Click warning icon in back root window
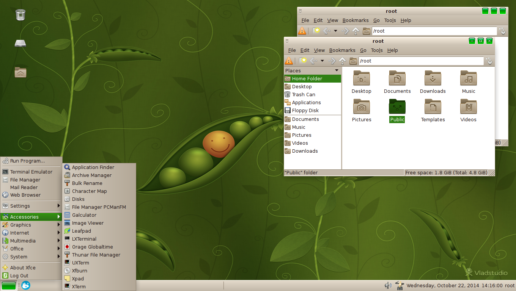The image size is (516, 291). [302, 31]
